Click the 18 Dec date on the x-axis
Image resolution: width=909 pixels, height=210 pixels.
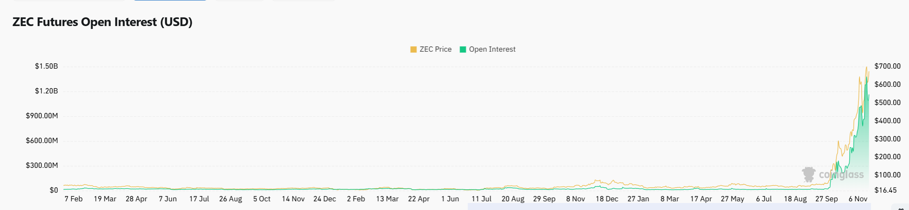click(606, 199)
